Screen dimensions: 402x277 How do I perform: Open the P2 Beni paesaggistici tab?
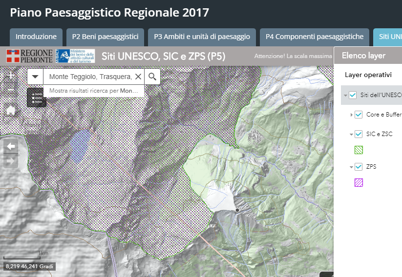[x=105, y=37]
